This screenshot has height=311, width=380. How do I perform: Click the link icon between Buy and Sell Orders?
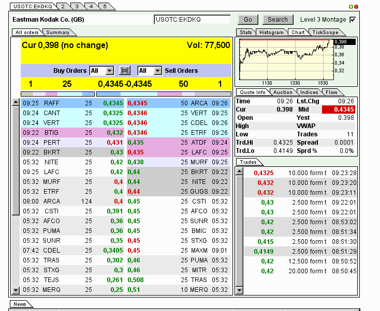click(125, 71)
